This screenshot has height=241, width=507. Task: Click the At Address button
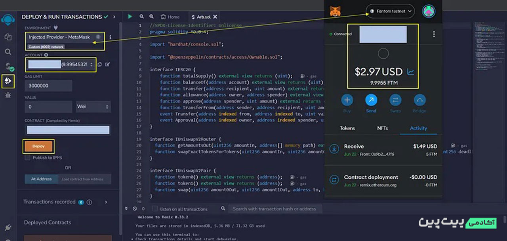click(x=41, y=179)
